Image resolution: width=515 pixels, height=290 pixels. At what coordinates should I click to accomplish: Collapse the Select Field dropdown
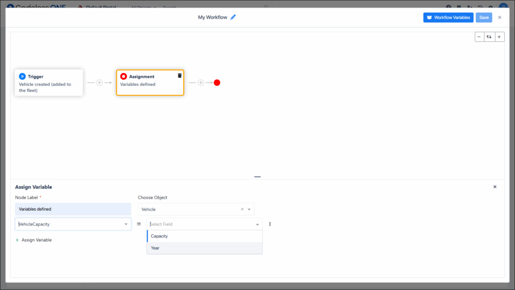click(x=257, y=224)
